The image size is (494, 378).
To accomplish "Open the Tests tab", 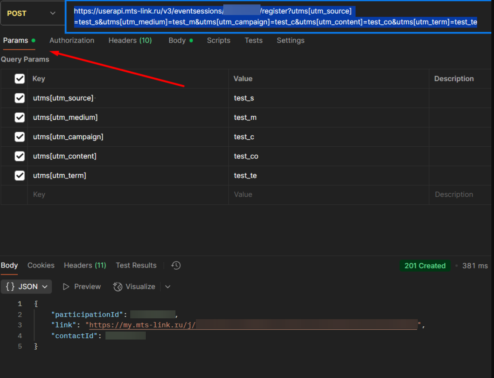I will click(253, 41).
